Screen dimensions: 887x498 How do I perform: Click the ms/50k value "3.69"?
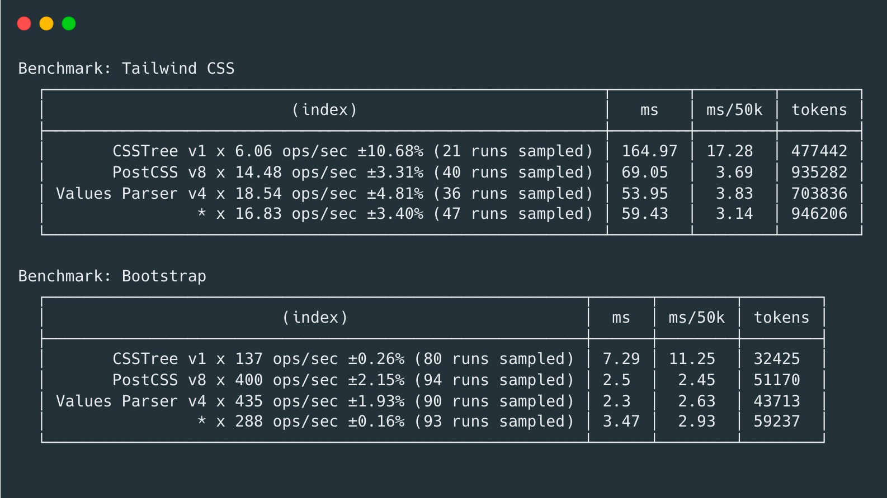(x=734, y=173)
